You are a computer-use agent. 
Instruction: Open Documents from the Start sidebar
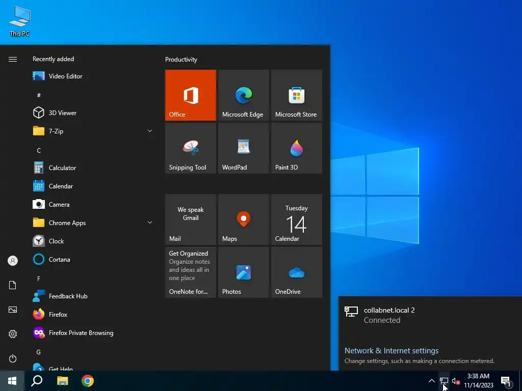tap(13, 285)
